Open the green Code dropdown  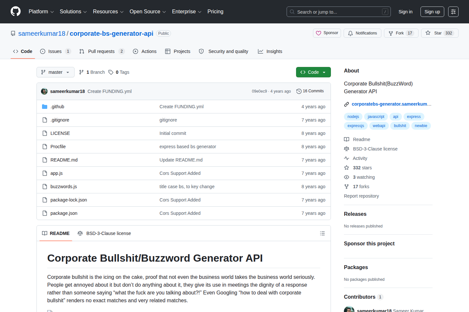(x=313, y=72)
